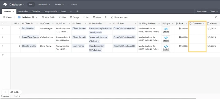Click CodeCraft logo thumbnail in row 3

(x=166, y=48)
